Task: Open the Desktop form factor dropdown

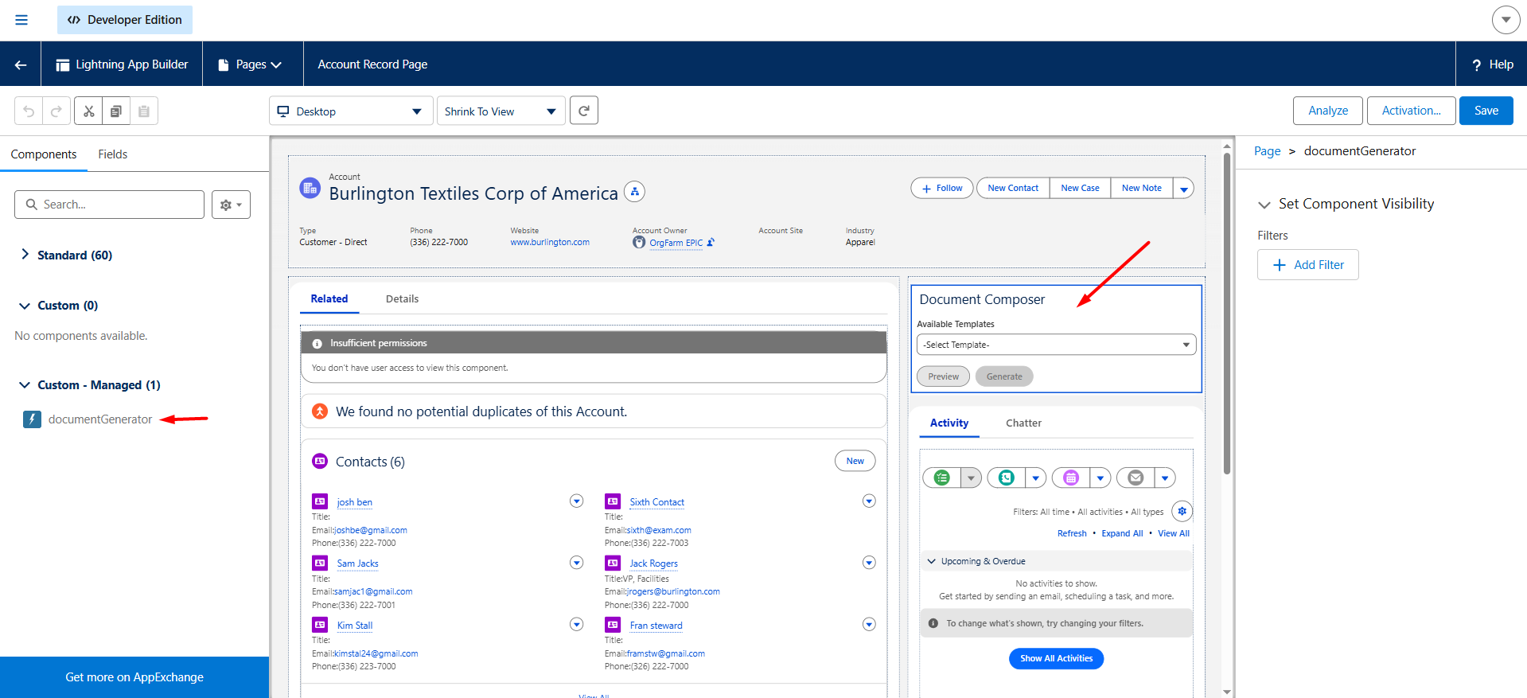Action: [351, 111]
